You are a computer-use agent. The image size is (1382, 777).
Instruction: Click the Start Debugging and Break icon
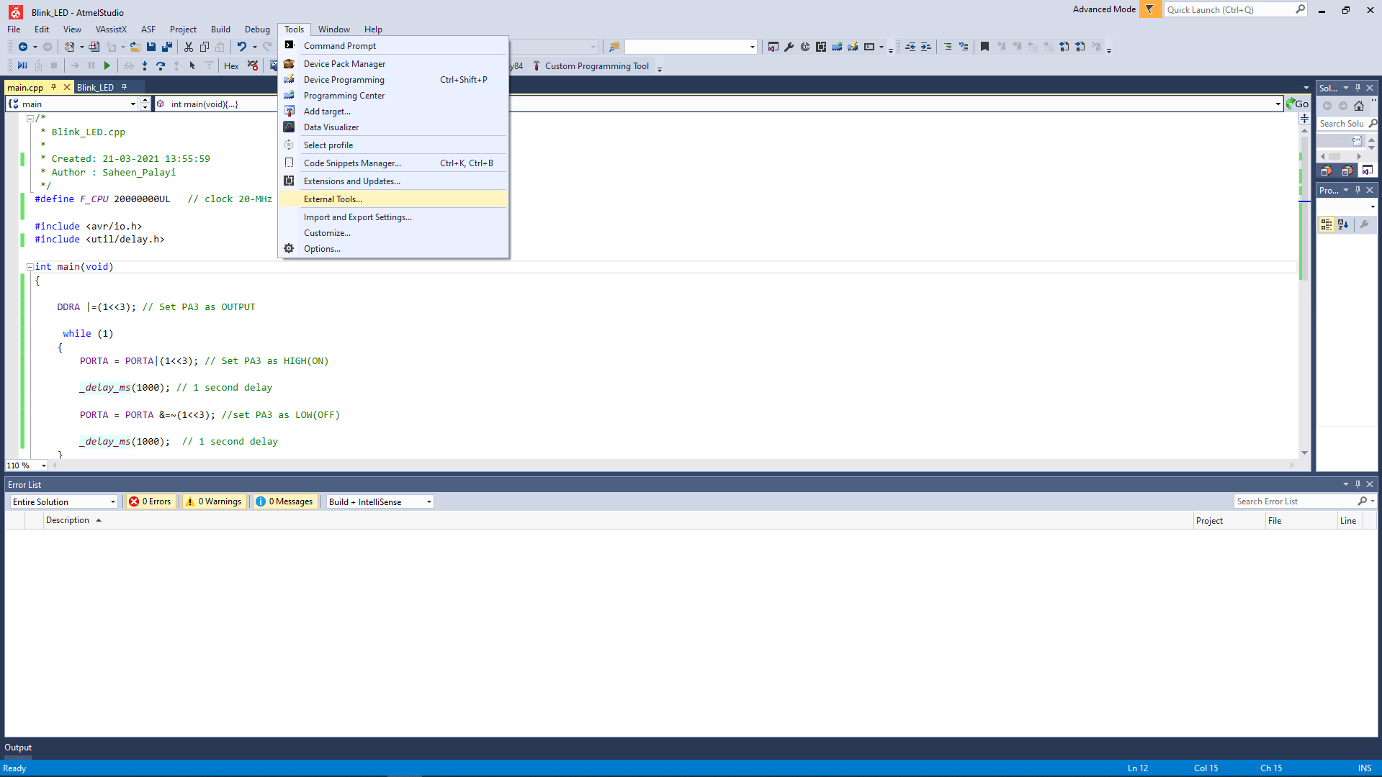(x=22, y=65)
